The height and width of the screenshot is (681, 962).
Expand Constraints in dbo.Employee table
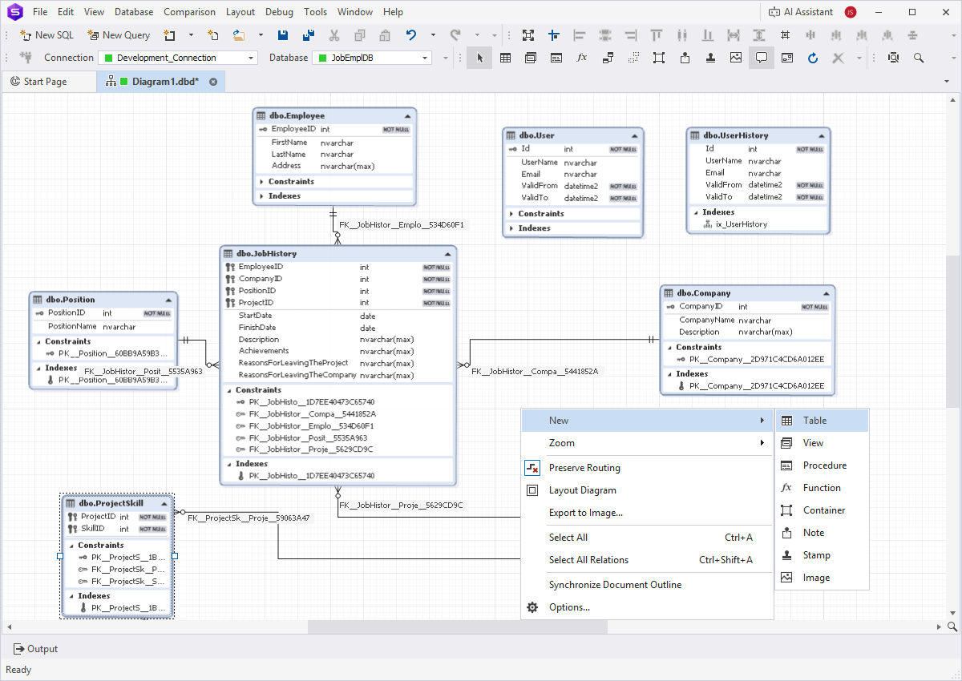(x=262, y=182)
